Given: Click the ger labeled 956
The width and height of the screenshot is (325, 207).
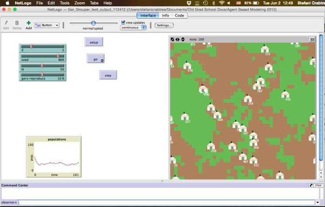Looking at the screenshot, I should coord(253,143).
